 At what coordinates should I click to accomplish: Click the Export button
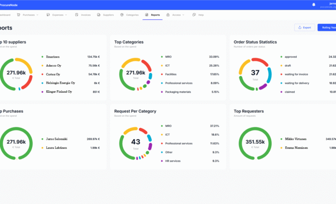pos(304,28)
